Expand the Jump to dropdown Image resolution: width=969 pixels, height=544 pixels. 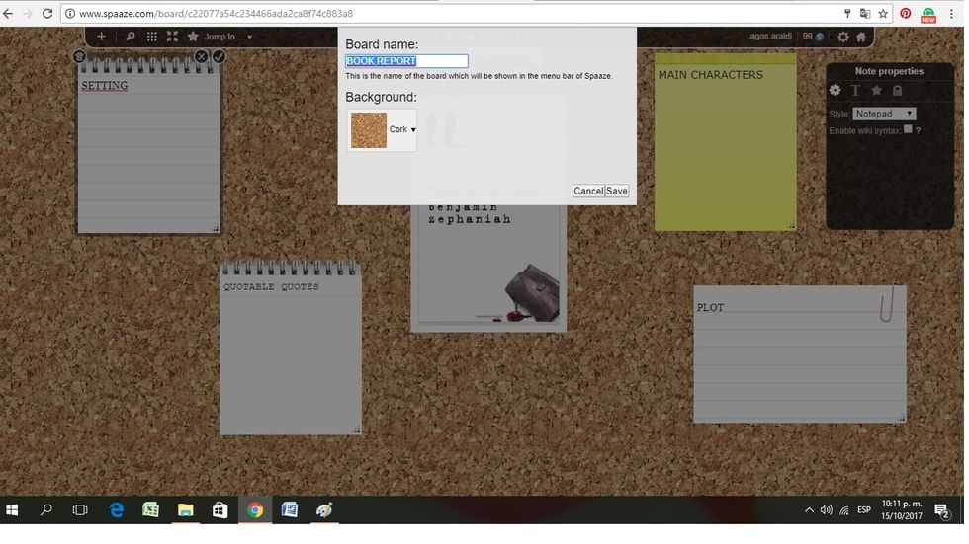(228, 37)
